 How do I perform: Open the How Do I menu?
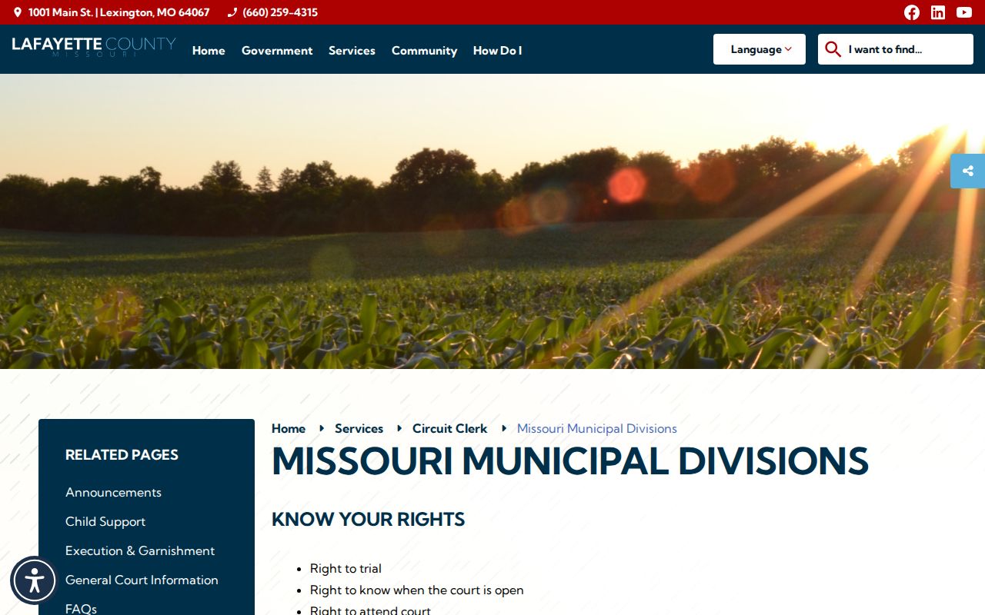pyautogui.click(x=497, y=51)
